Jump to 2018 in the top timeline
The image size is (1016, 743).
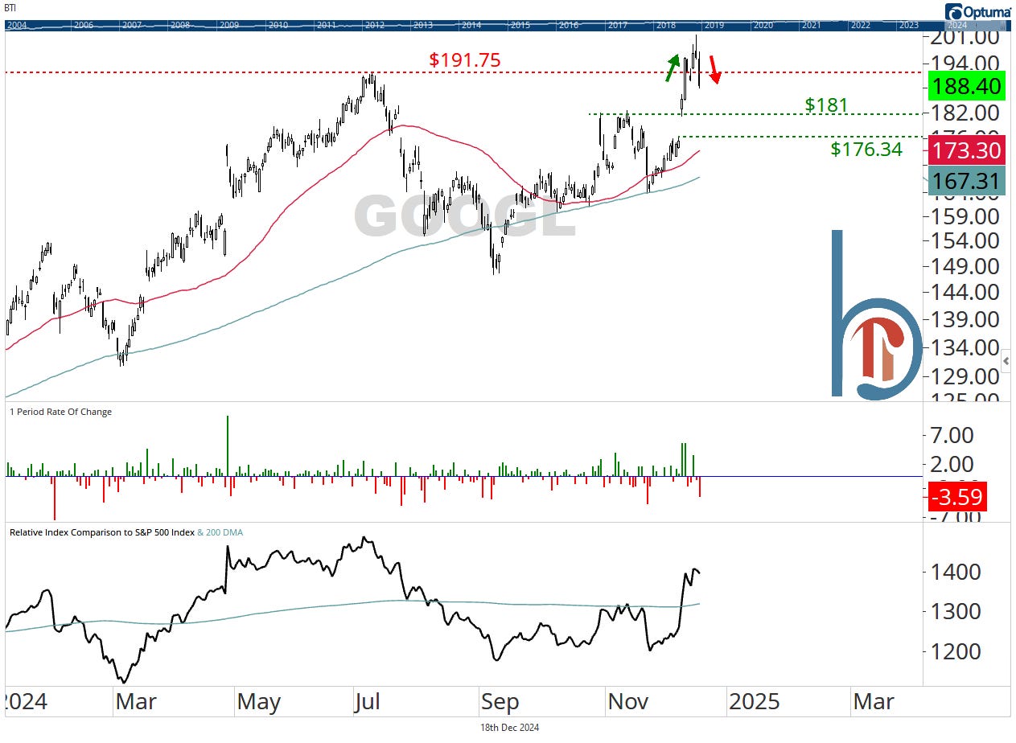click(x=666, y=26)
